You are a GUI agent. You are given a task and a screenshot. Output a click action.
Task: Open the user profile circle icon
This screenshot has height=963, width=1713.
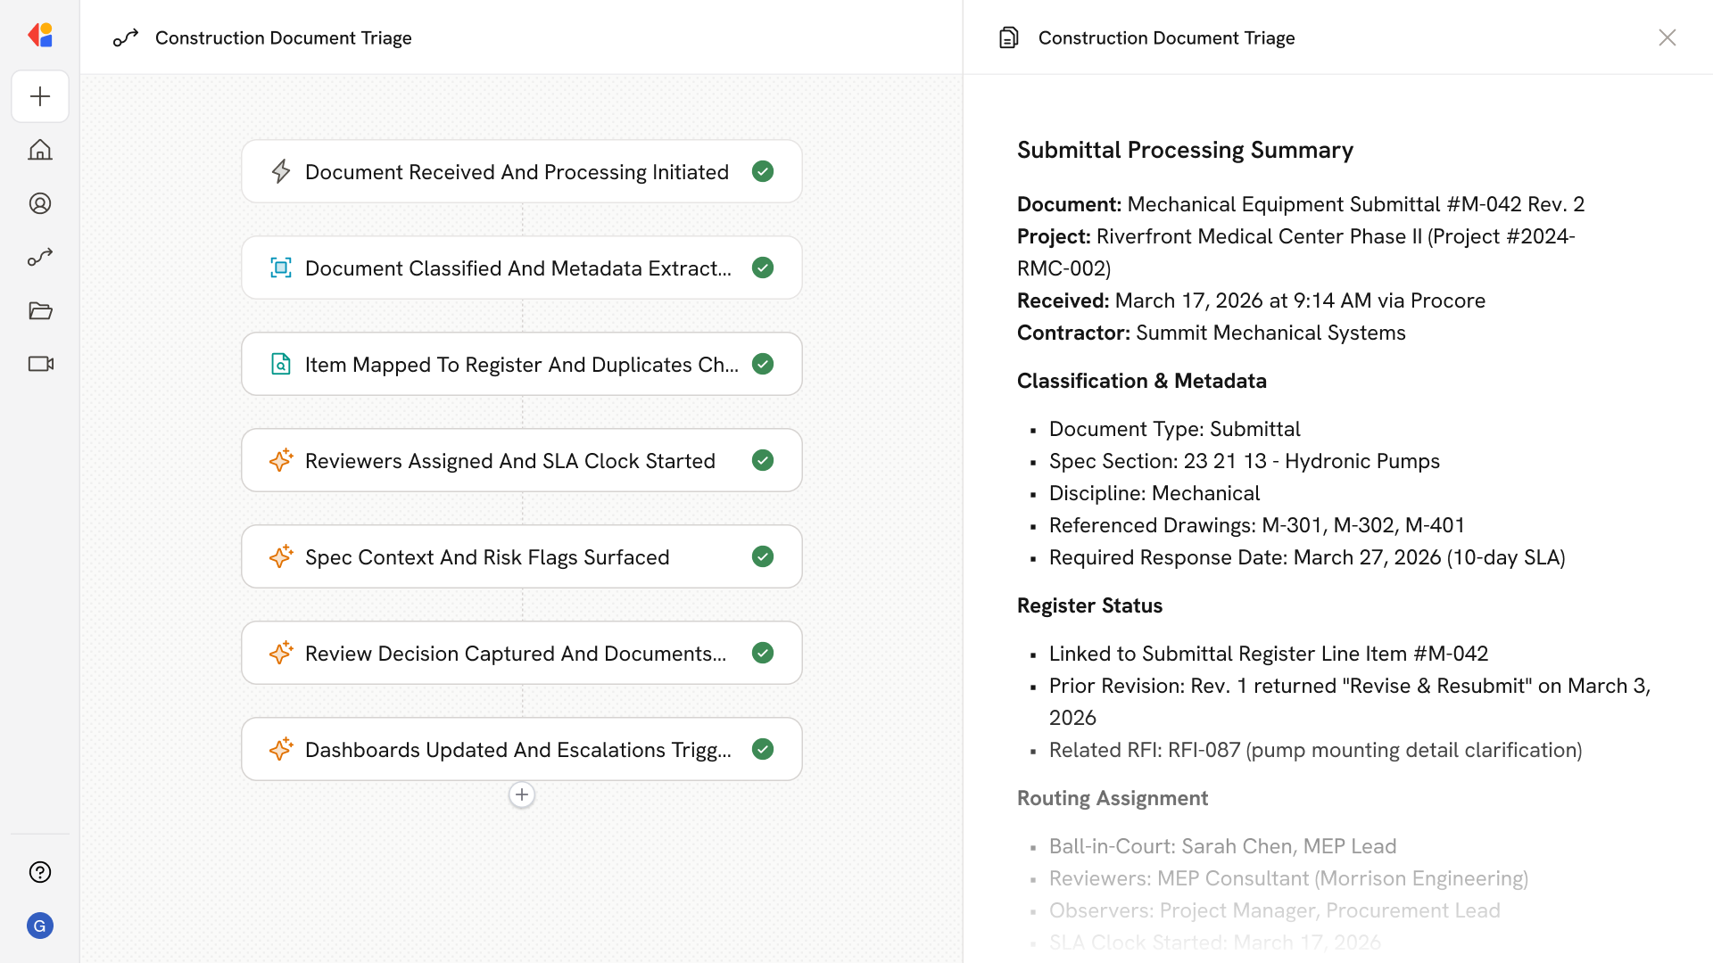click(40, 203)
